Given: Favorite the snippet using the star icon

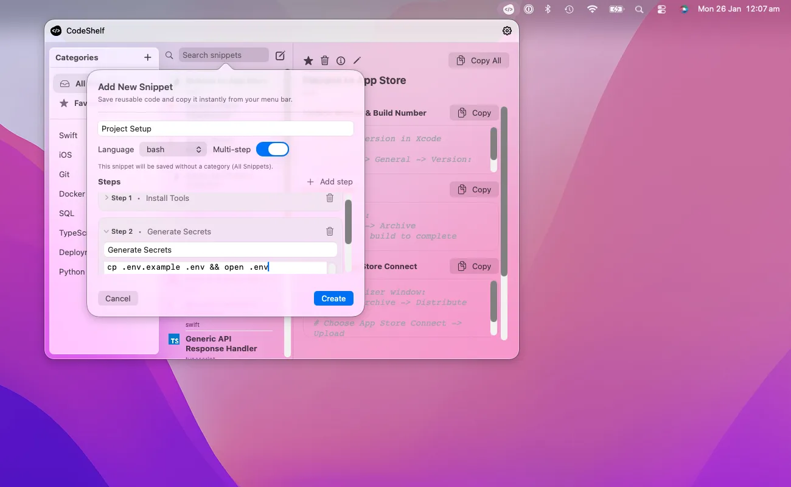Looking at the screenshot, I should tap(308, 60).
